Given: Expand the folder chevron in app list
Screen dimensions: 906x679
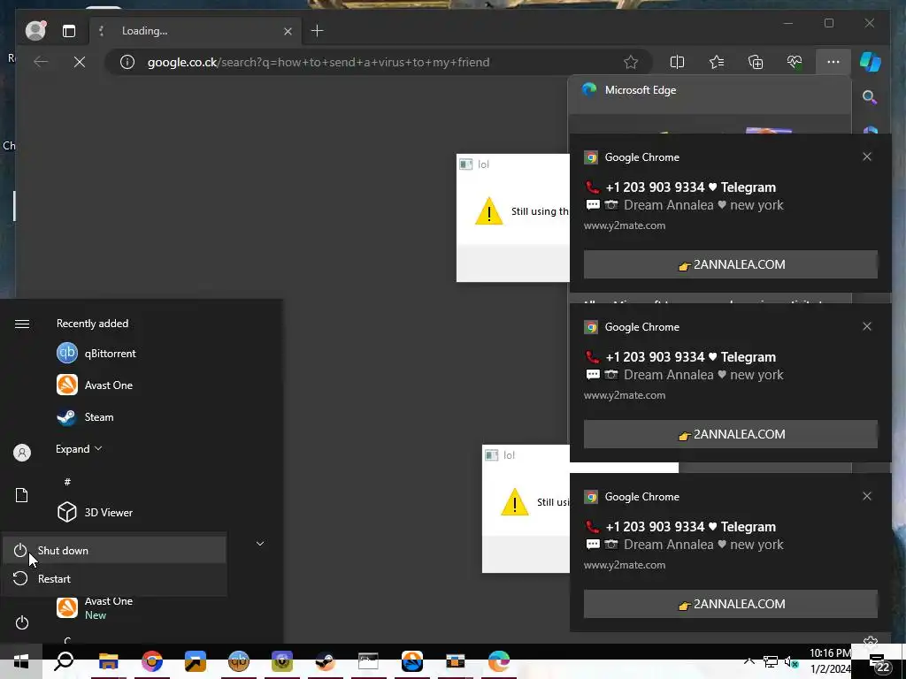Looking at the screenshot, I should click(x=260, y=544).
